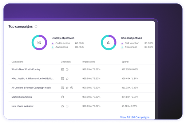This screenshot has width=186, height=123.
Task: Click the $54.08K spend value for Music is around you
Action: point(130,97)
